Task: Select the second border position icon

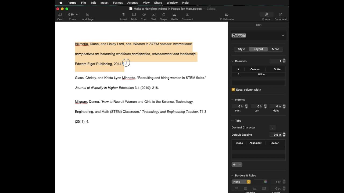Action: pyautogui.click(x=246, y=188)
